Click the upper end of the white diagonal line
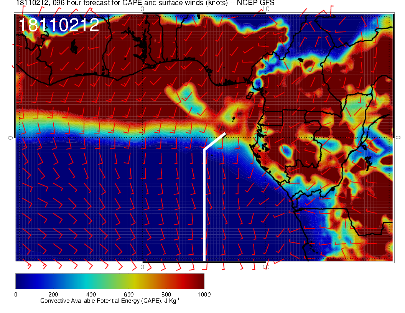Viewport: 405px width, 313px height. 224,134
